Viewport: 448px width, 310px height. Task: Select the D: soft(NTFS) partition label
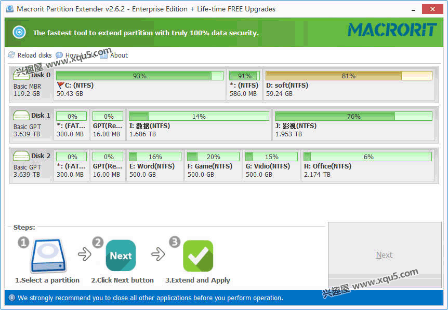(287, 85)
